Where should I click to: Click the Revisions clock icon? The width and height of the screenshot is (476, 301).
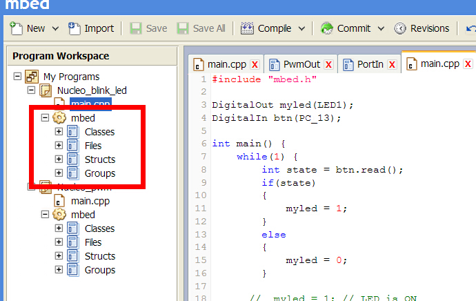pos(400,28)
